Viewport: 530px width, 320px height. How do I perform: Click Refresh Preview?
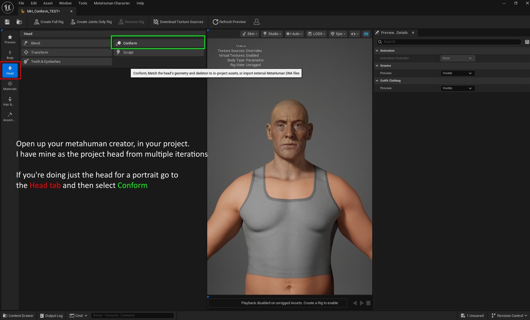229,22
